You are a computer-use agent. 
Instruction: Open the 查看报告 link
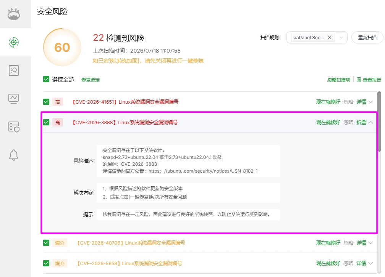tap(372, 80)
